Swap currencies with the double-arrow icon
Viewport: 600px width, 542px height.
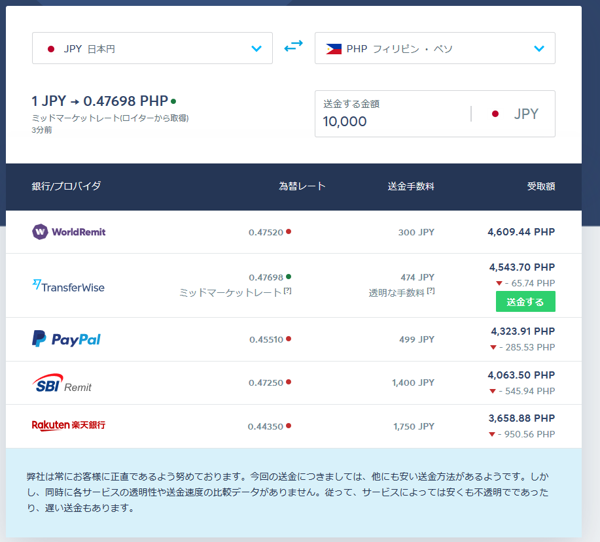tap(294, 46)
